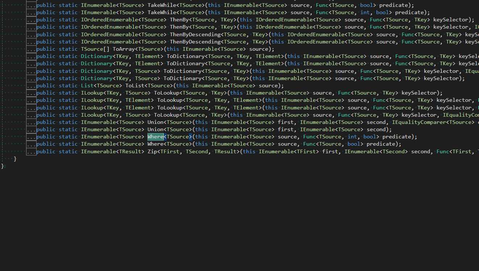Expand TakeWhile line with Func<TSource, int, bool>
479x271 pixels.
pyautogui.click(x=31, y=13)
